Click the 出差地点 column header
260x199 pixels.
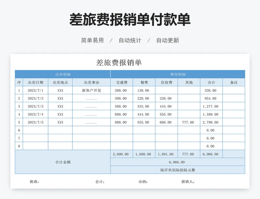[x=60, y=82]
